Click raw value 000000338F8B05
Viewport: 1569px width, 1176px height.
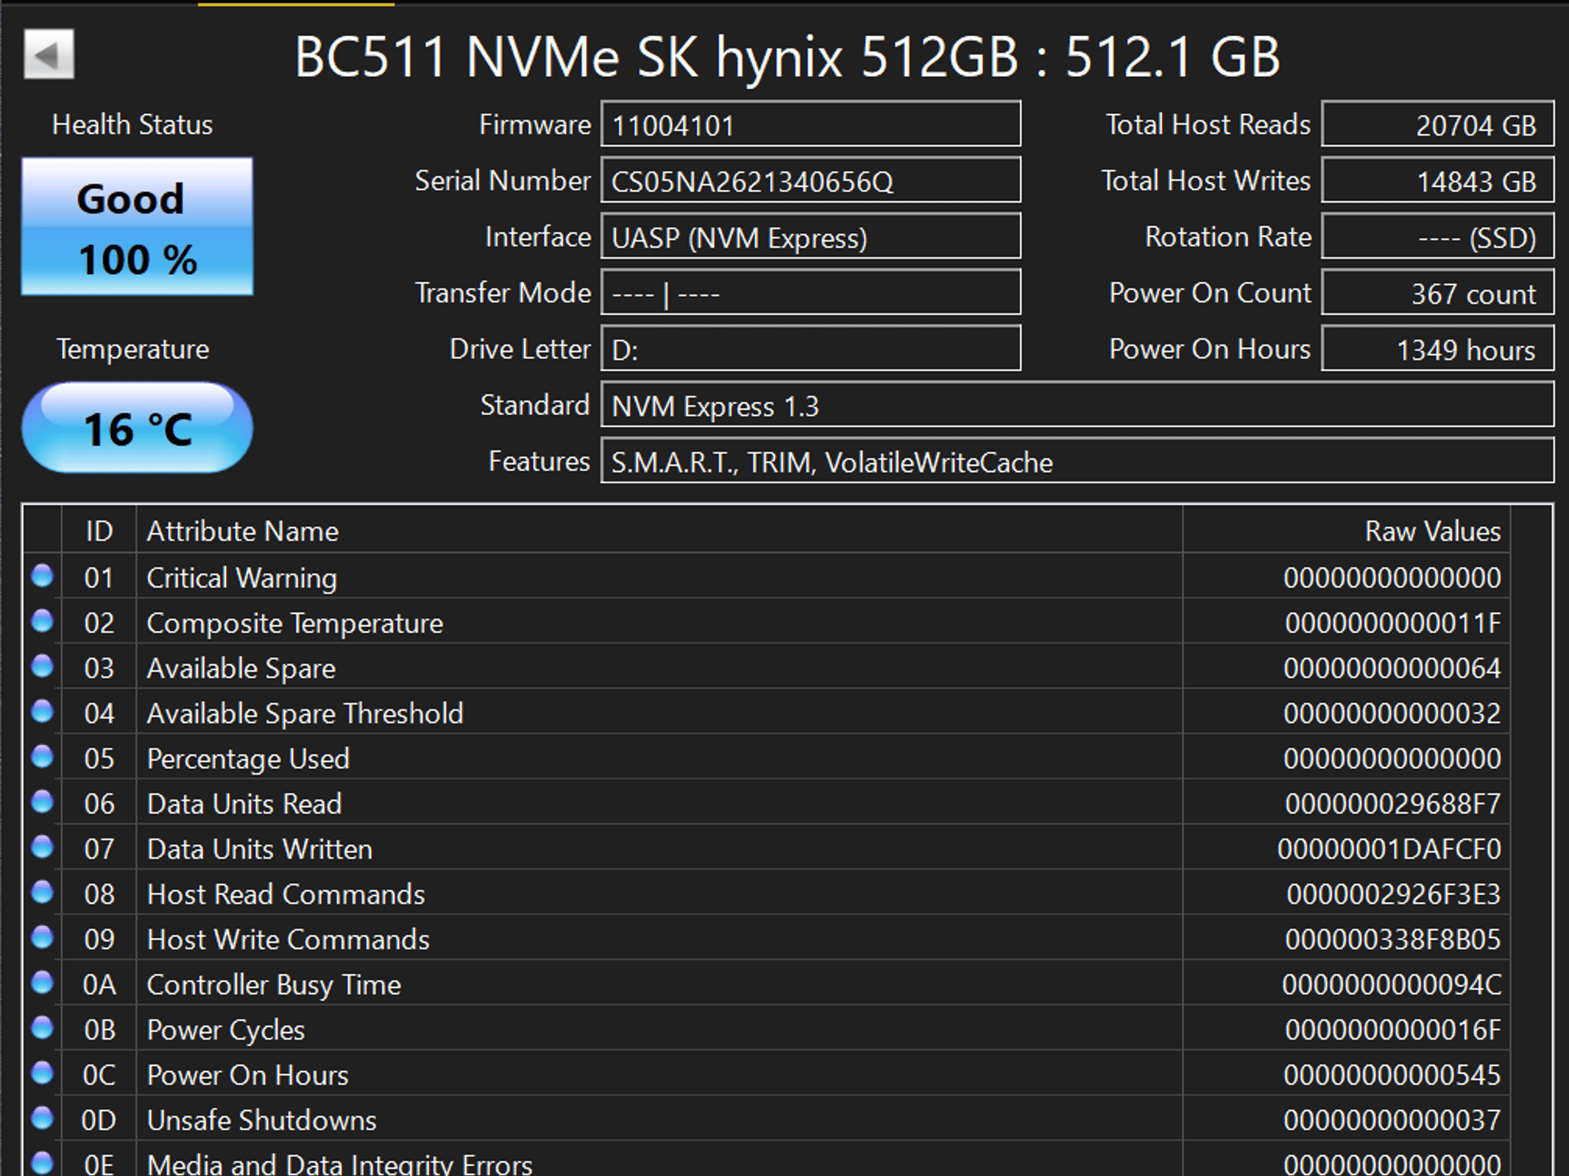(1393, 939)
